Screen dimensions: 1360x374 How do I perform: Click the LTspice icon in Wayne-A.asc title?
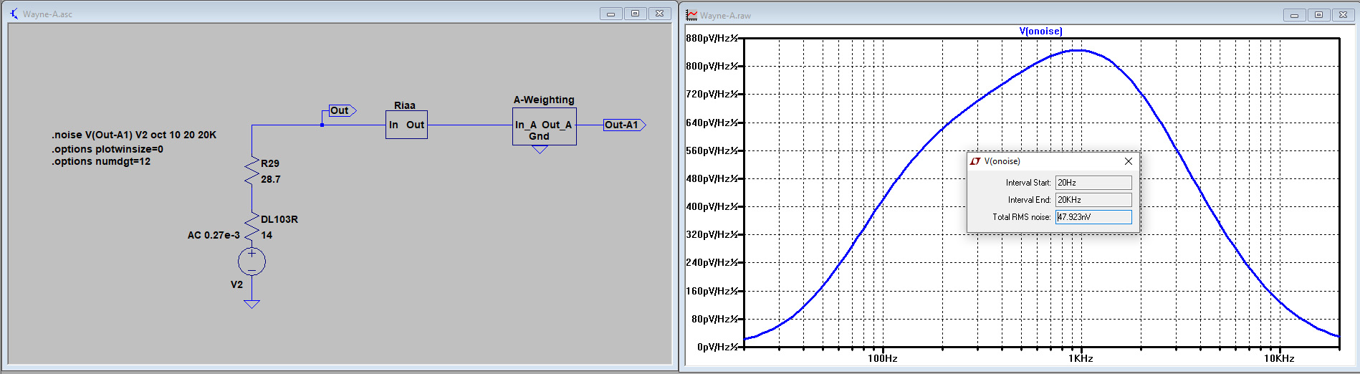[x=14, y=14]
